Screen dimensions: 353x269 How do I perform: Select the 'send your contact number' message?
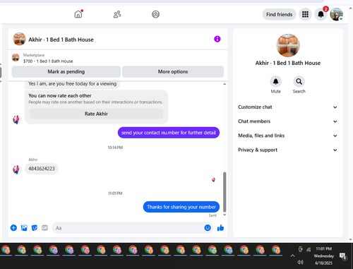click(x=169, y=133)
